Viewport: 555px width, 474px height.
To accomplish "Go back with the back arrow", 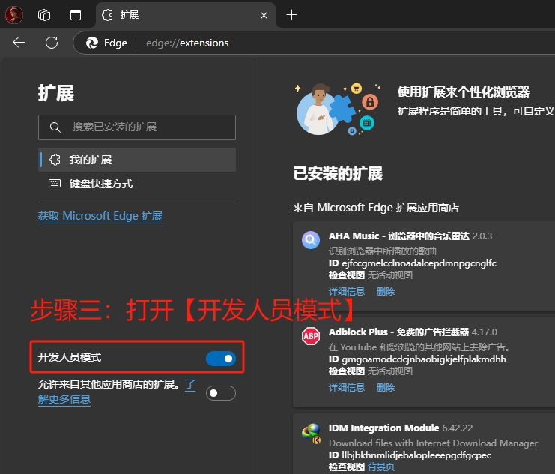I will pos(19,43).
